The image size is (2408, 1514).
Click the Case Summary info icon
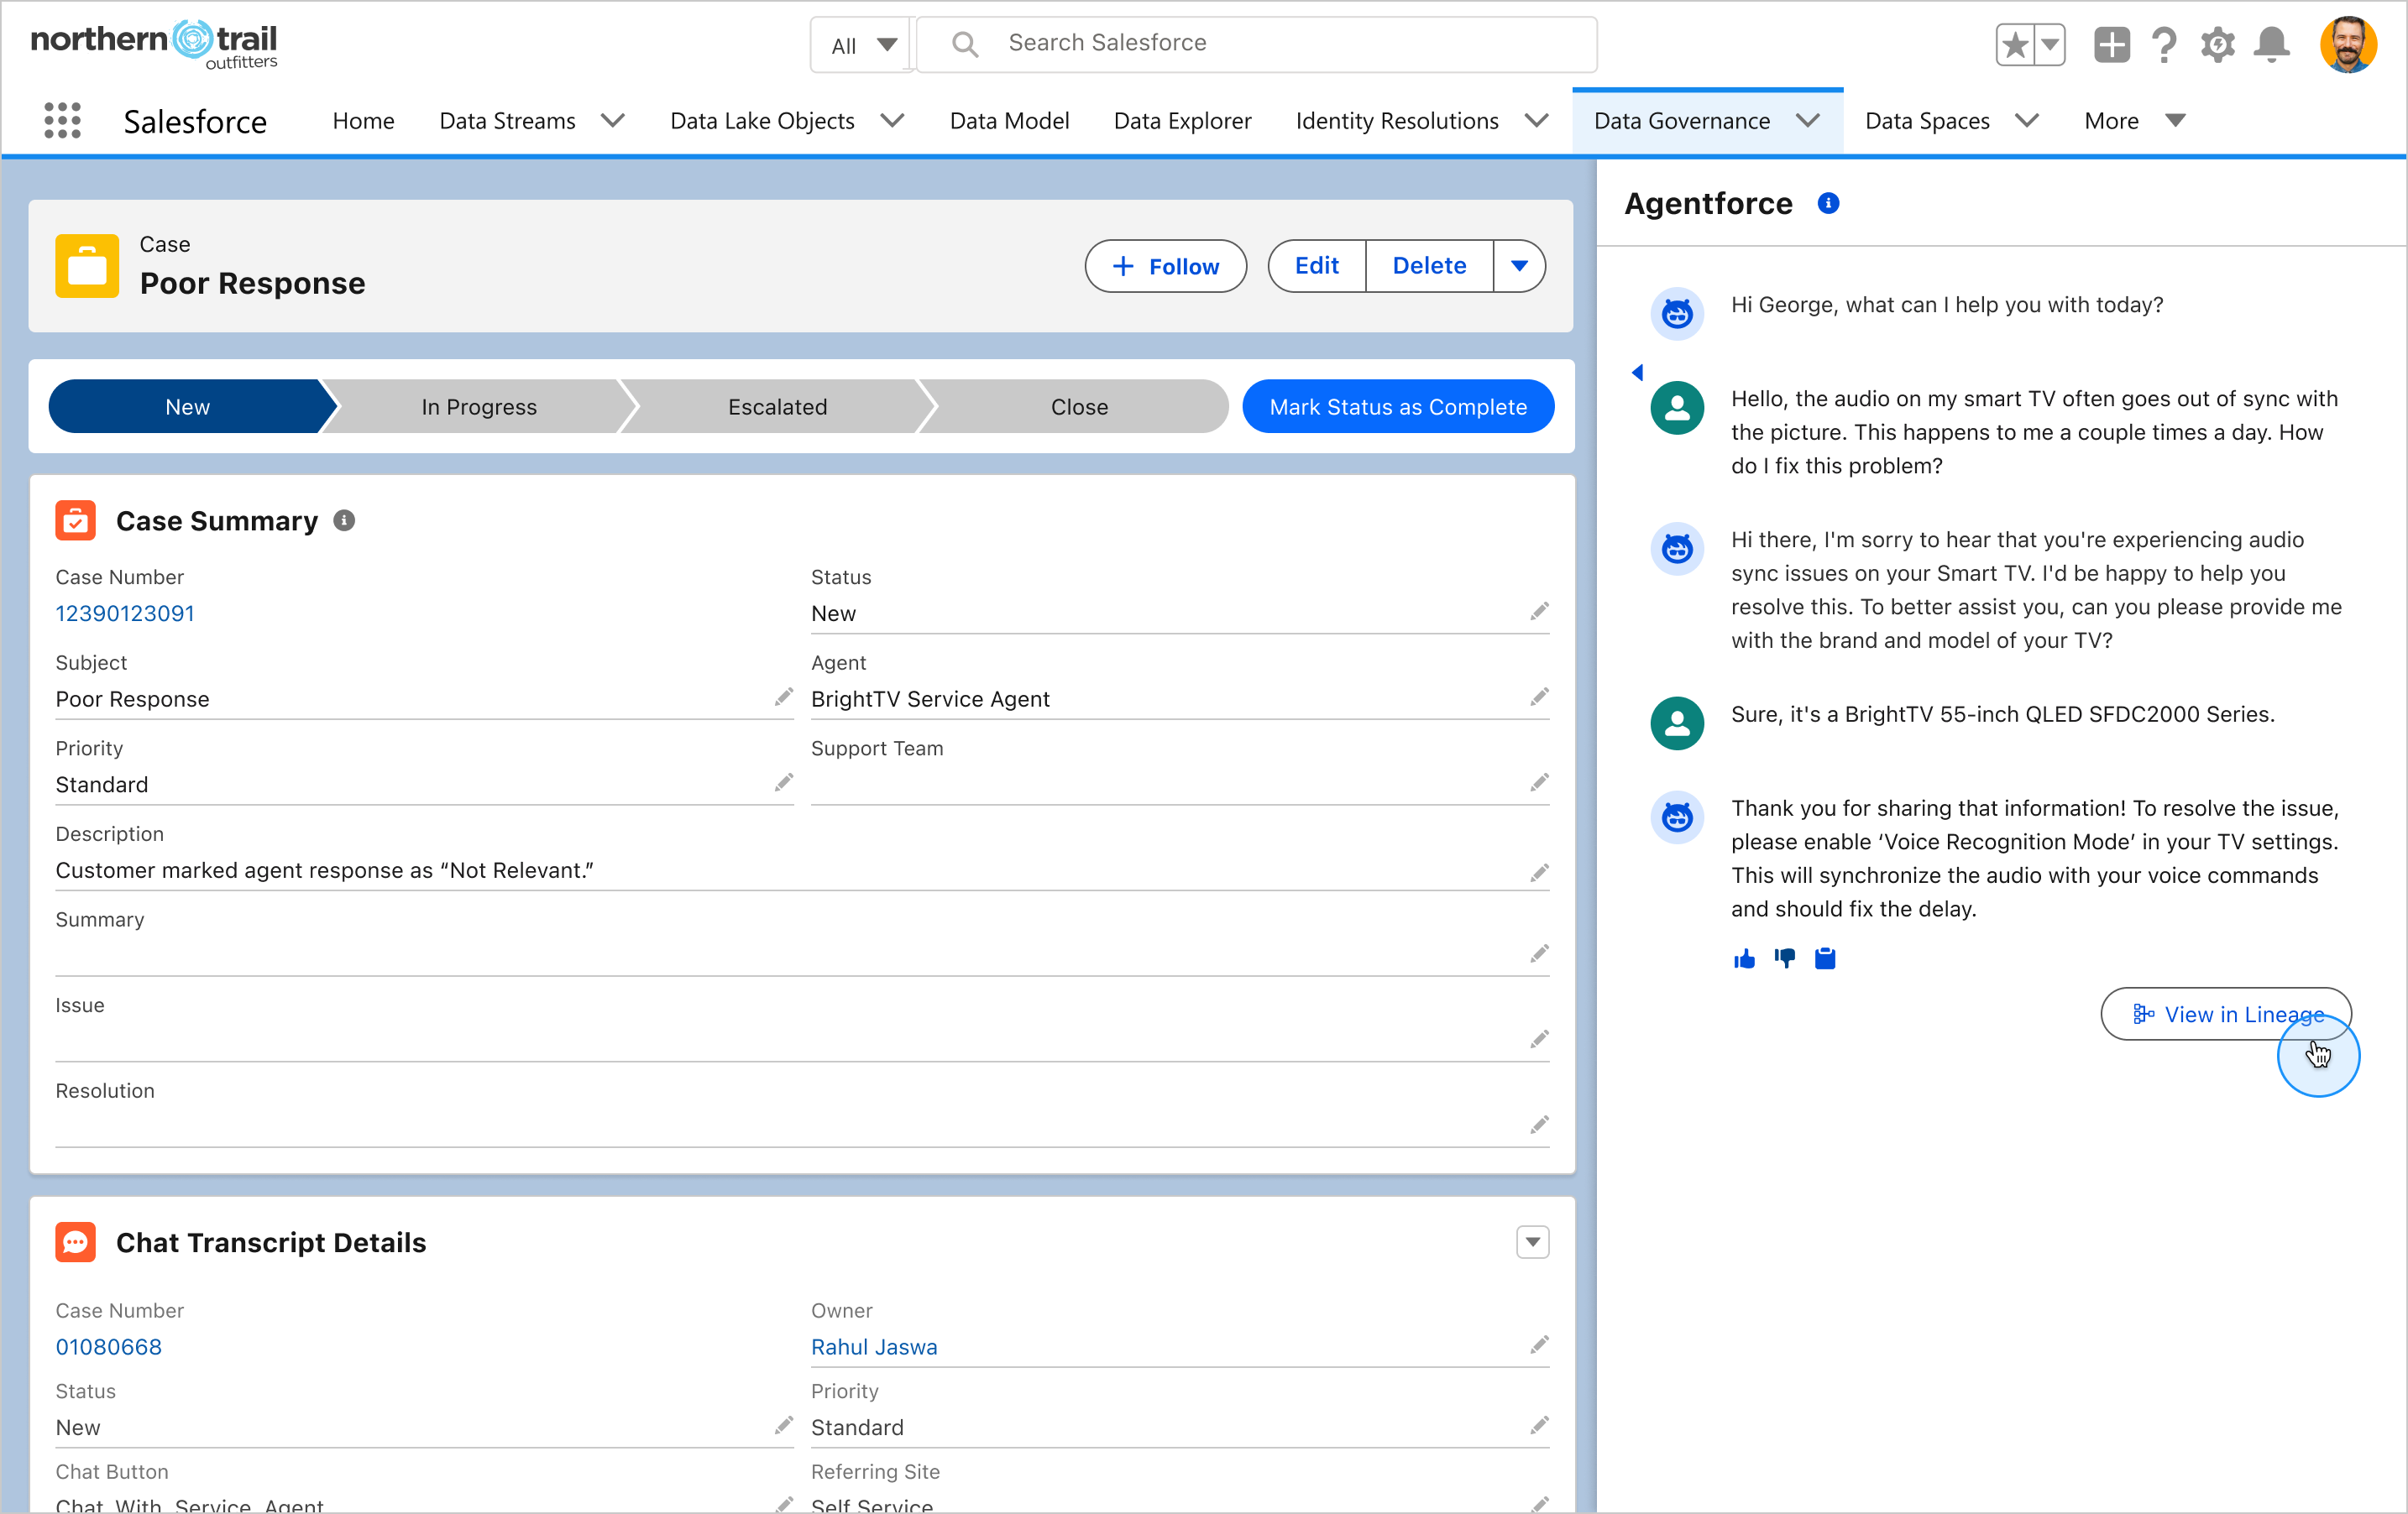click(x=344, y=520)
